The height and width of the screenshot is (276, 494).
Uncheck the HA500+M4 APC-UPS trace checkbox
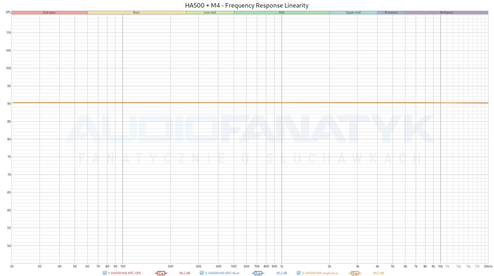(105, 273)
